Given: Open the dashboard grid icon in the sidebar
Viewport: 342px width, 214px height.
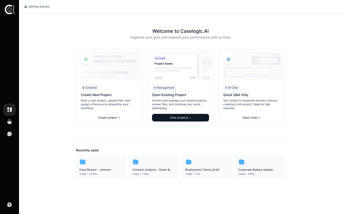Looking at the screenshot, I should (x=9, y=110).
